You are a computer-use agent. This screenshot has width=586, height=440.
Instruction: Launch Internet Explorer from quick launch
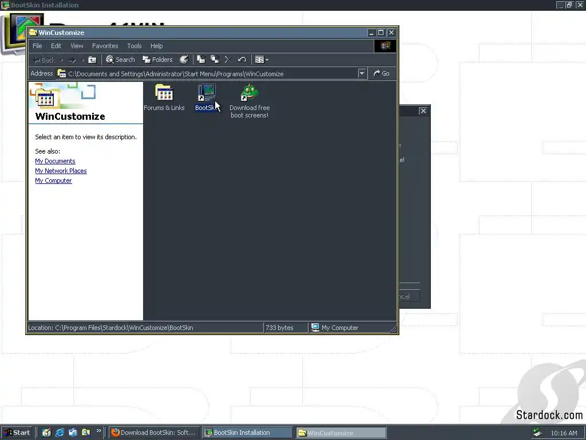click(x=60, y=433)
